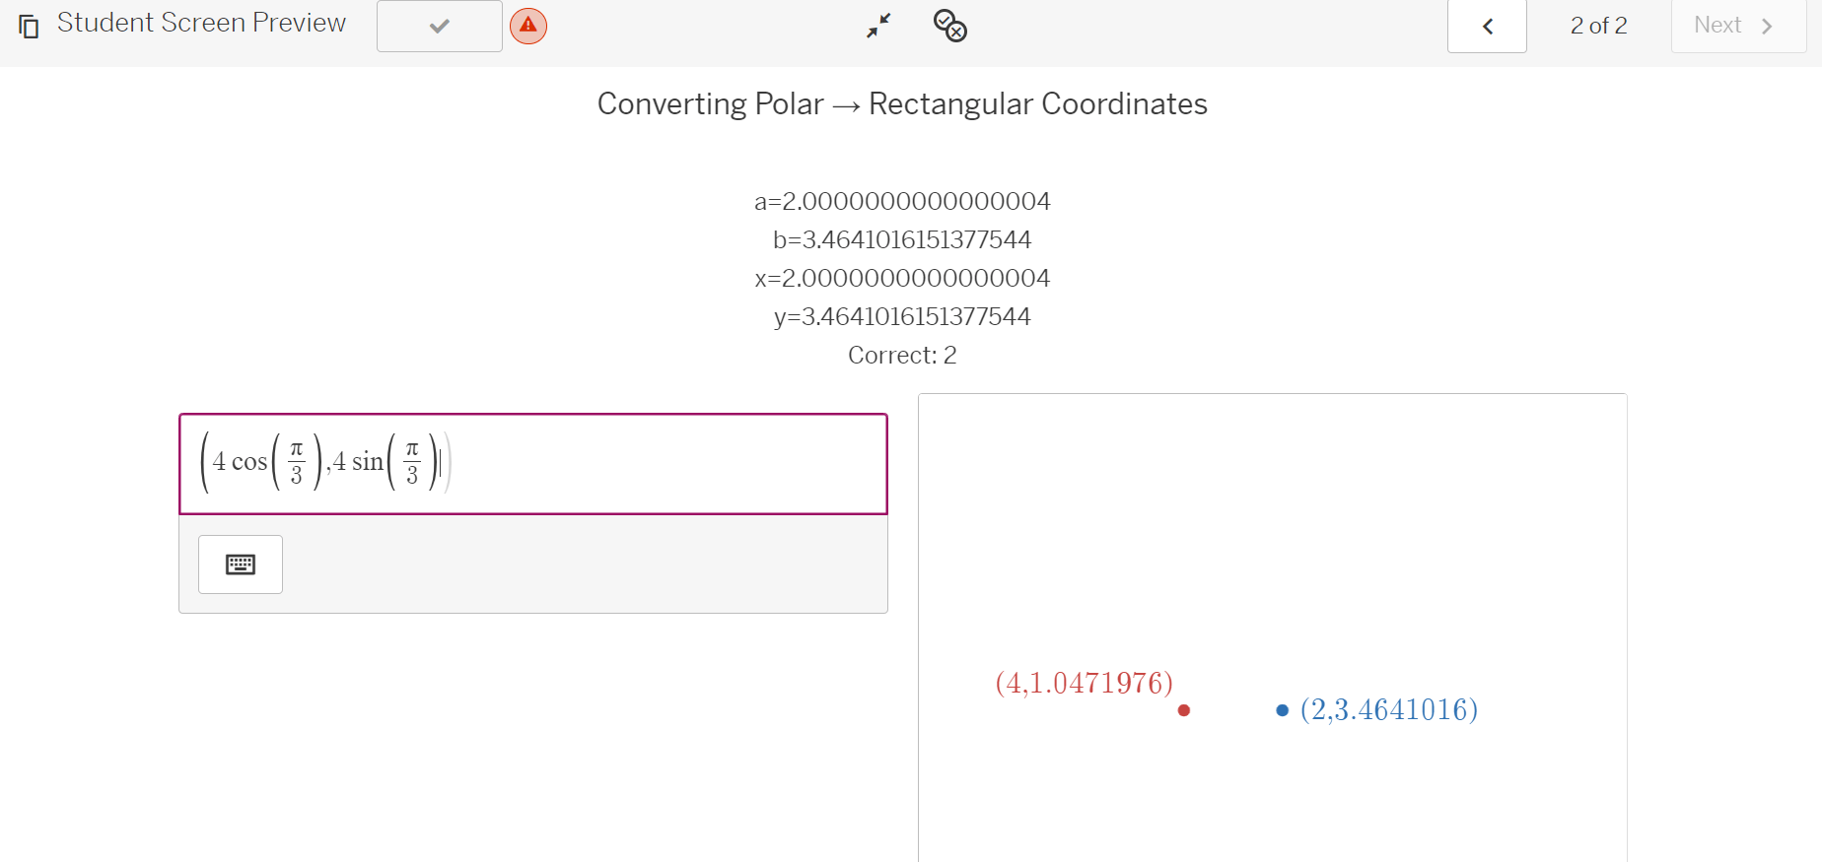Image resolution: width=1822 pixels, height=862 pixels.
Task: Click the Correct: 2 text
Action: point(902,355)
